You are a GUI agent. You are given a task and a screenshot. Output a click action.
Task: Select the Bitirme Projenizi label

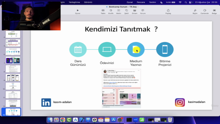coord(165,63)
